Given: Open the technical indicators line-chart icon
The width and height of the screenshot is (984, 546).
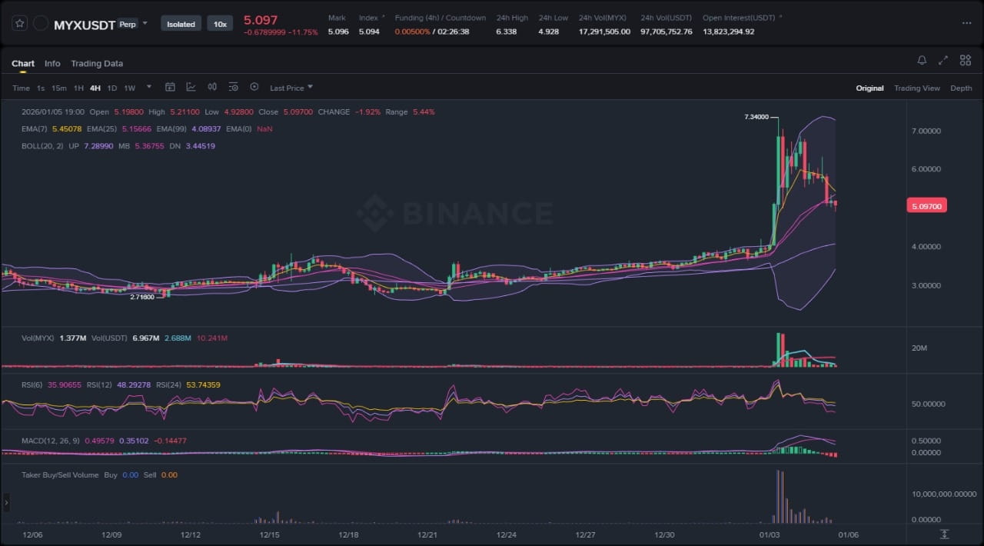Looking at the screenshot, I should (191, 87).
